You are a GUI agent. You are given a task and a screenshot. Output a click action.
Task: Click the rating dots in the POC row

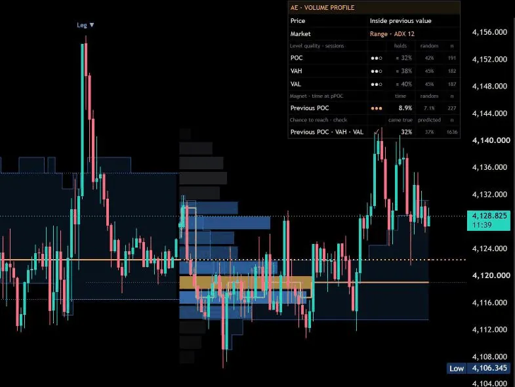point(376,58)
